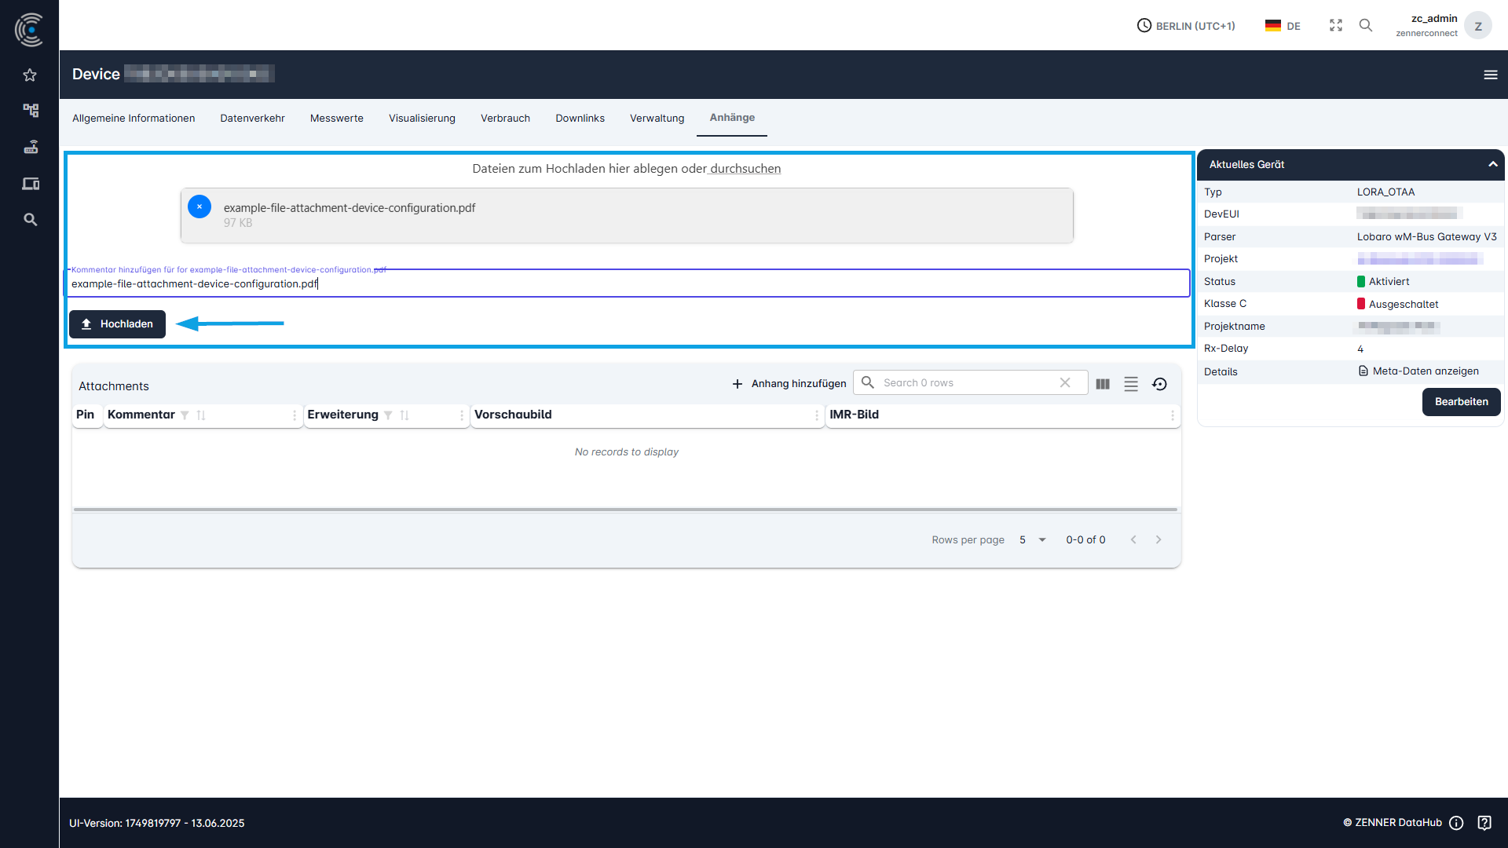
Task: Switch to the Downlinks tab
Action: click(x=580, y=119)
